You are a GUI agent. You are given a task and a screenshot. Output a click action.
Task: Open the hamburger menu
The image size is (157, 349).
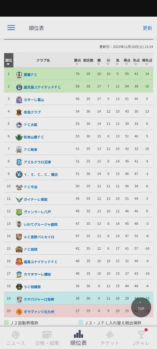tap(11, 28)
